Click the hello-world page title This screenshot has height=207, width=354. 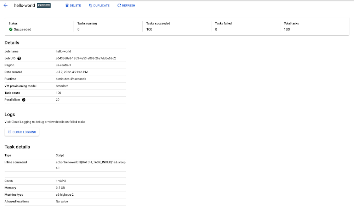pyautogui.click(x=24, y=6)
